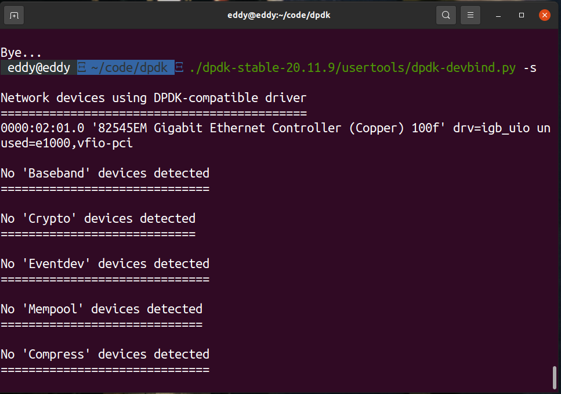
Task: Click the ~/code/dpdk path prompt segment
Action: [x=126, y=68]
